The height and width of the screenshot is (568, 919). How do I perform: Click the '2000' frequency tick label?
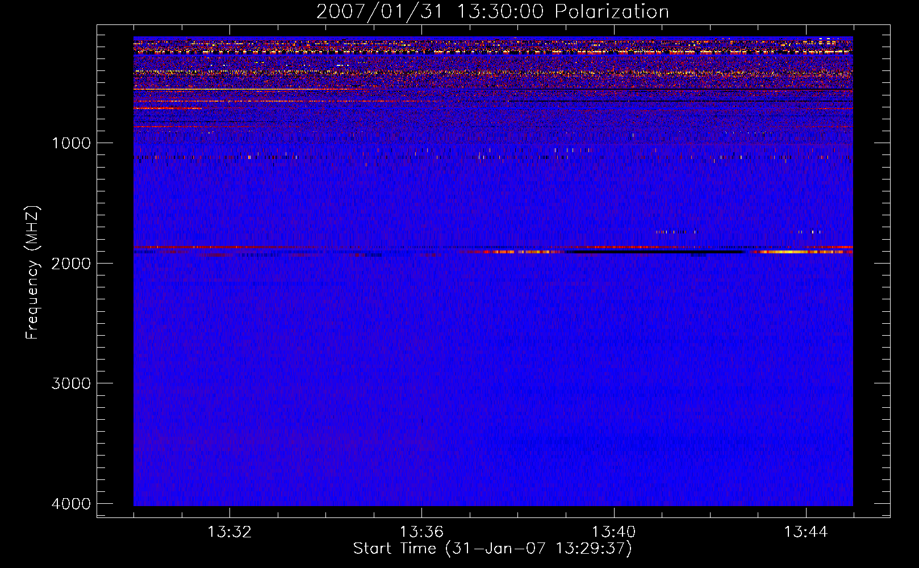pos(71,263)
